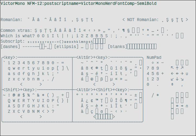Click the trademark ™ symbol
This screenshot has width=196, height=136.
tap(97, 100)
